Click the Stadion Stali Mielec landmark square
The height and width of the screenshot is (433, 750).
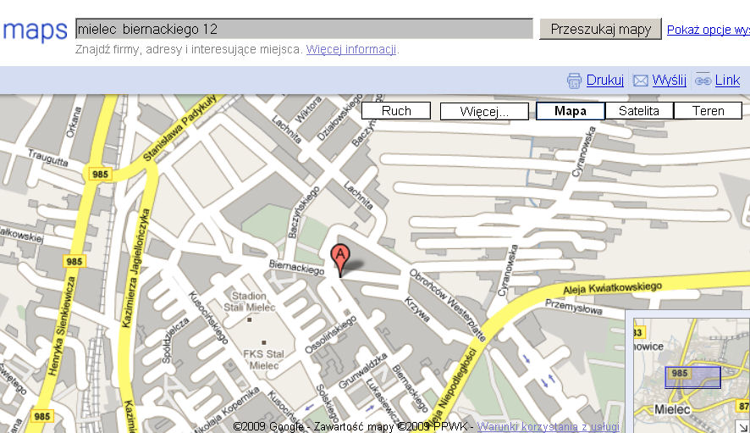[249, 319]
